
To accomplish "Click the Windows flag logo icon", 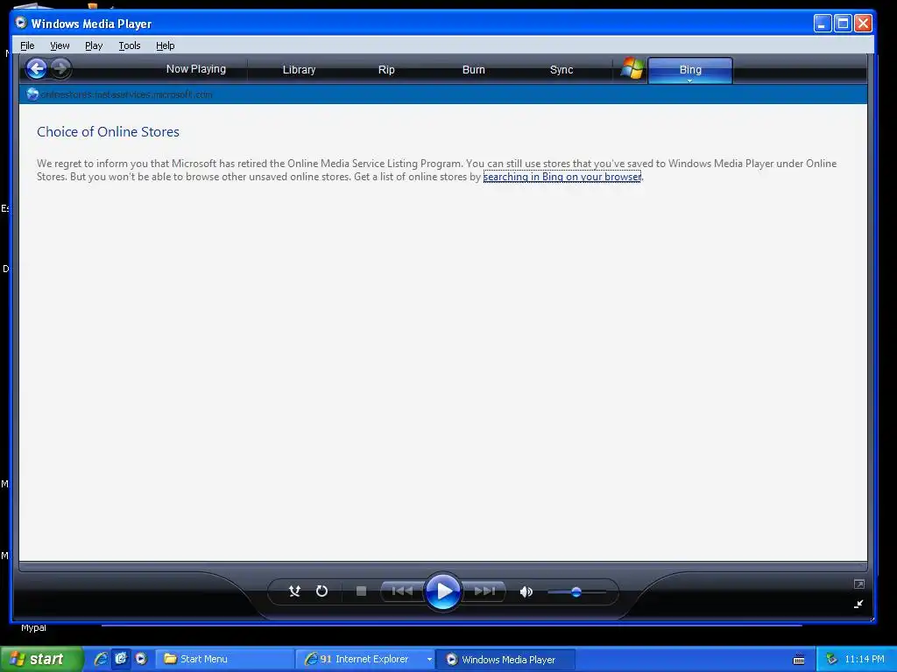I will click(632, 68).
